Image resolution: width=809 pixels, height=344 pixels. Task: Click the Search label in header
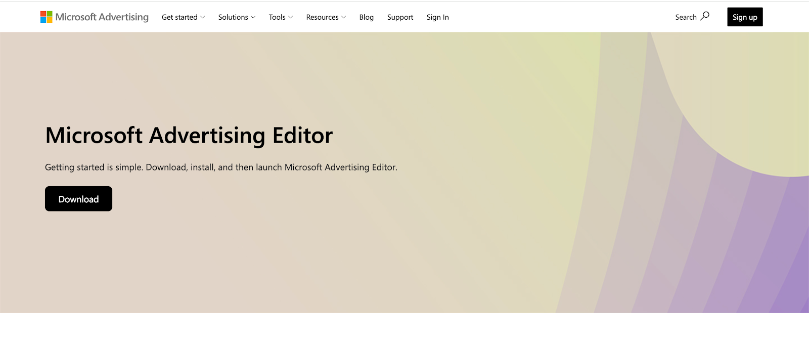(686, 17)
